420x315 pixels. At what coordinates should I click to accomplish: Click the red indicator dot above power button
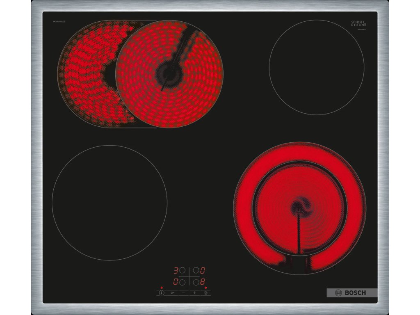tap(162, 288)
